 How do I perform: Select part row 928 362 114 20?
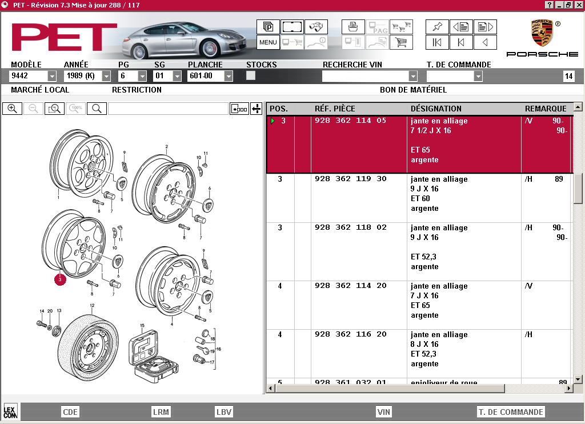coord(419,305)
